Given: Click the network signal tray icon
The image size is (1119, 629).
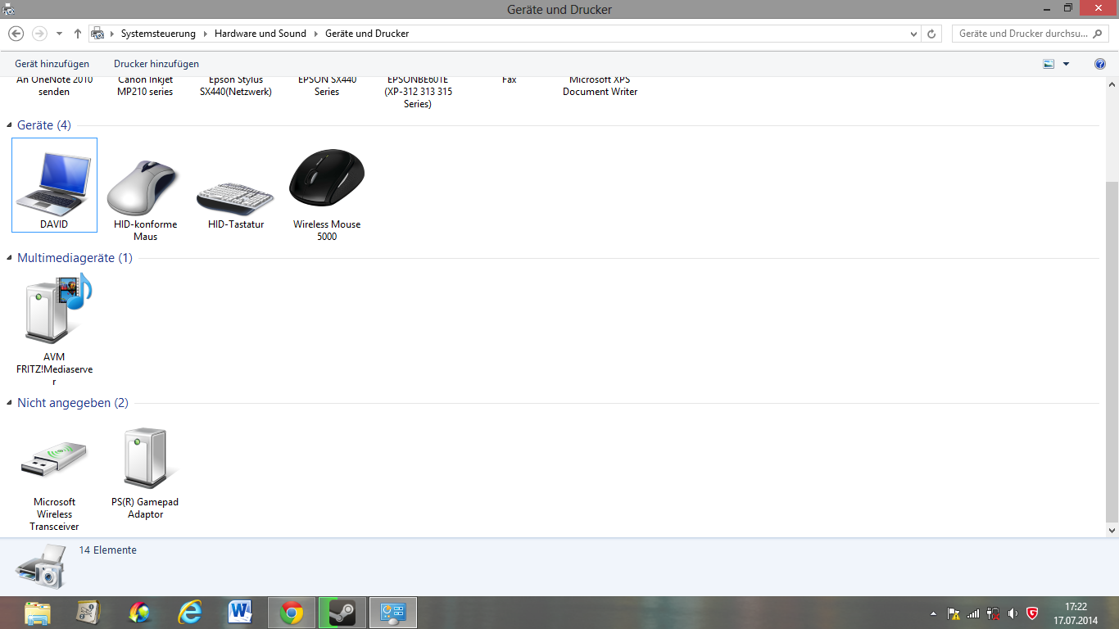Looking at the screenshot, I should (x=973, y=613).
